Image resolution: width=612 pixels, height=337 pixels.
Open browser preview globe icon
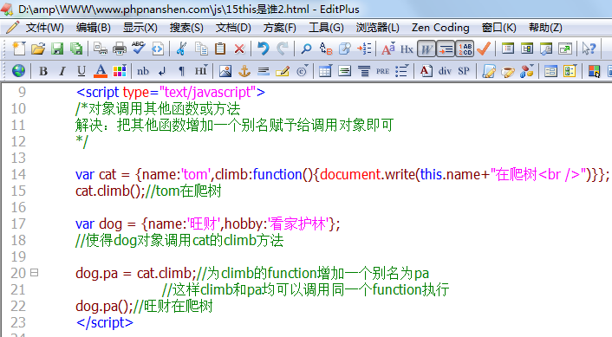tap(18, 71)
